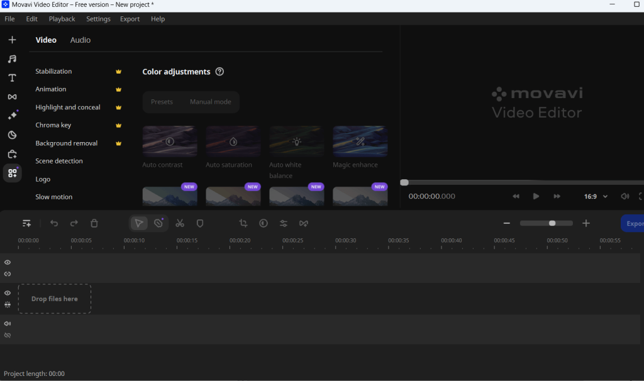Toggle visibility of the main video track
The height and width of the screenshot is (381, 644).
8,293
